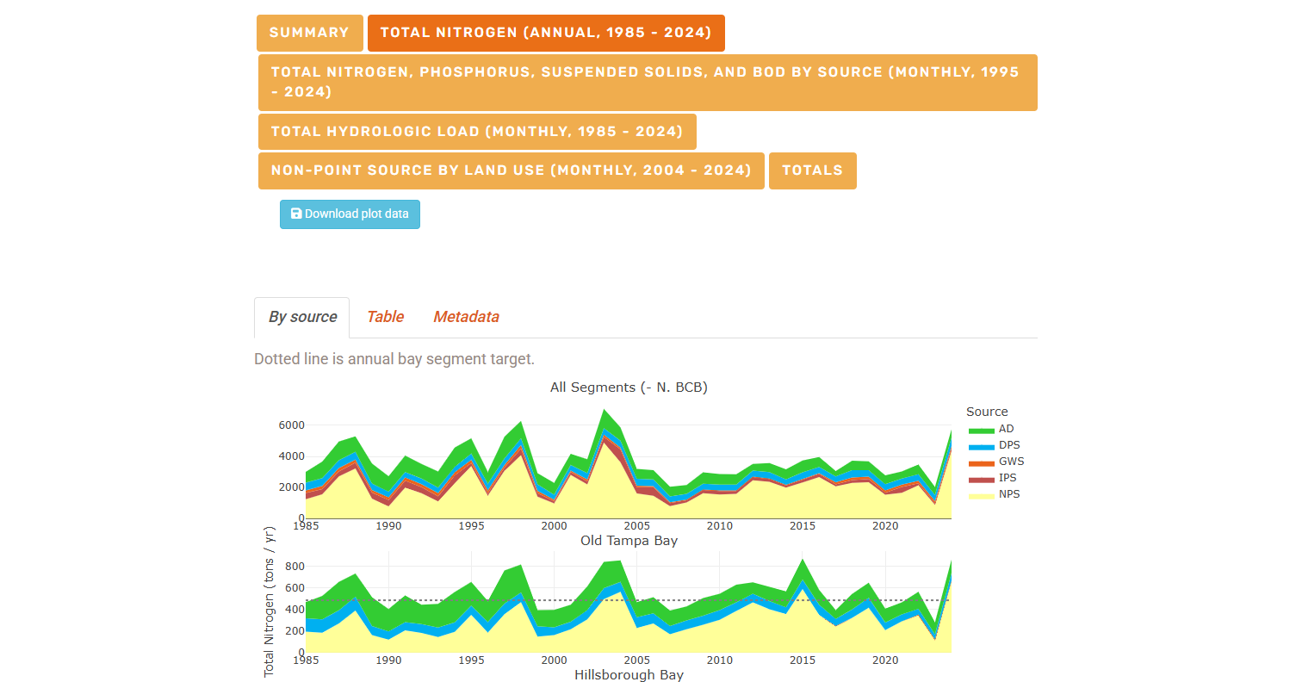Switch to the Table view tab
Screen dimensions: 1296x682
[385, 317]
